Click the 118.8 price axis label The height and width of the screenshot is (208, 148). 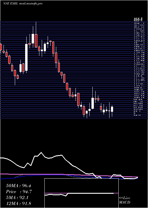click(139, 76)
